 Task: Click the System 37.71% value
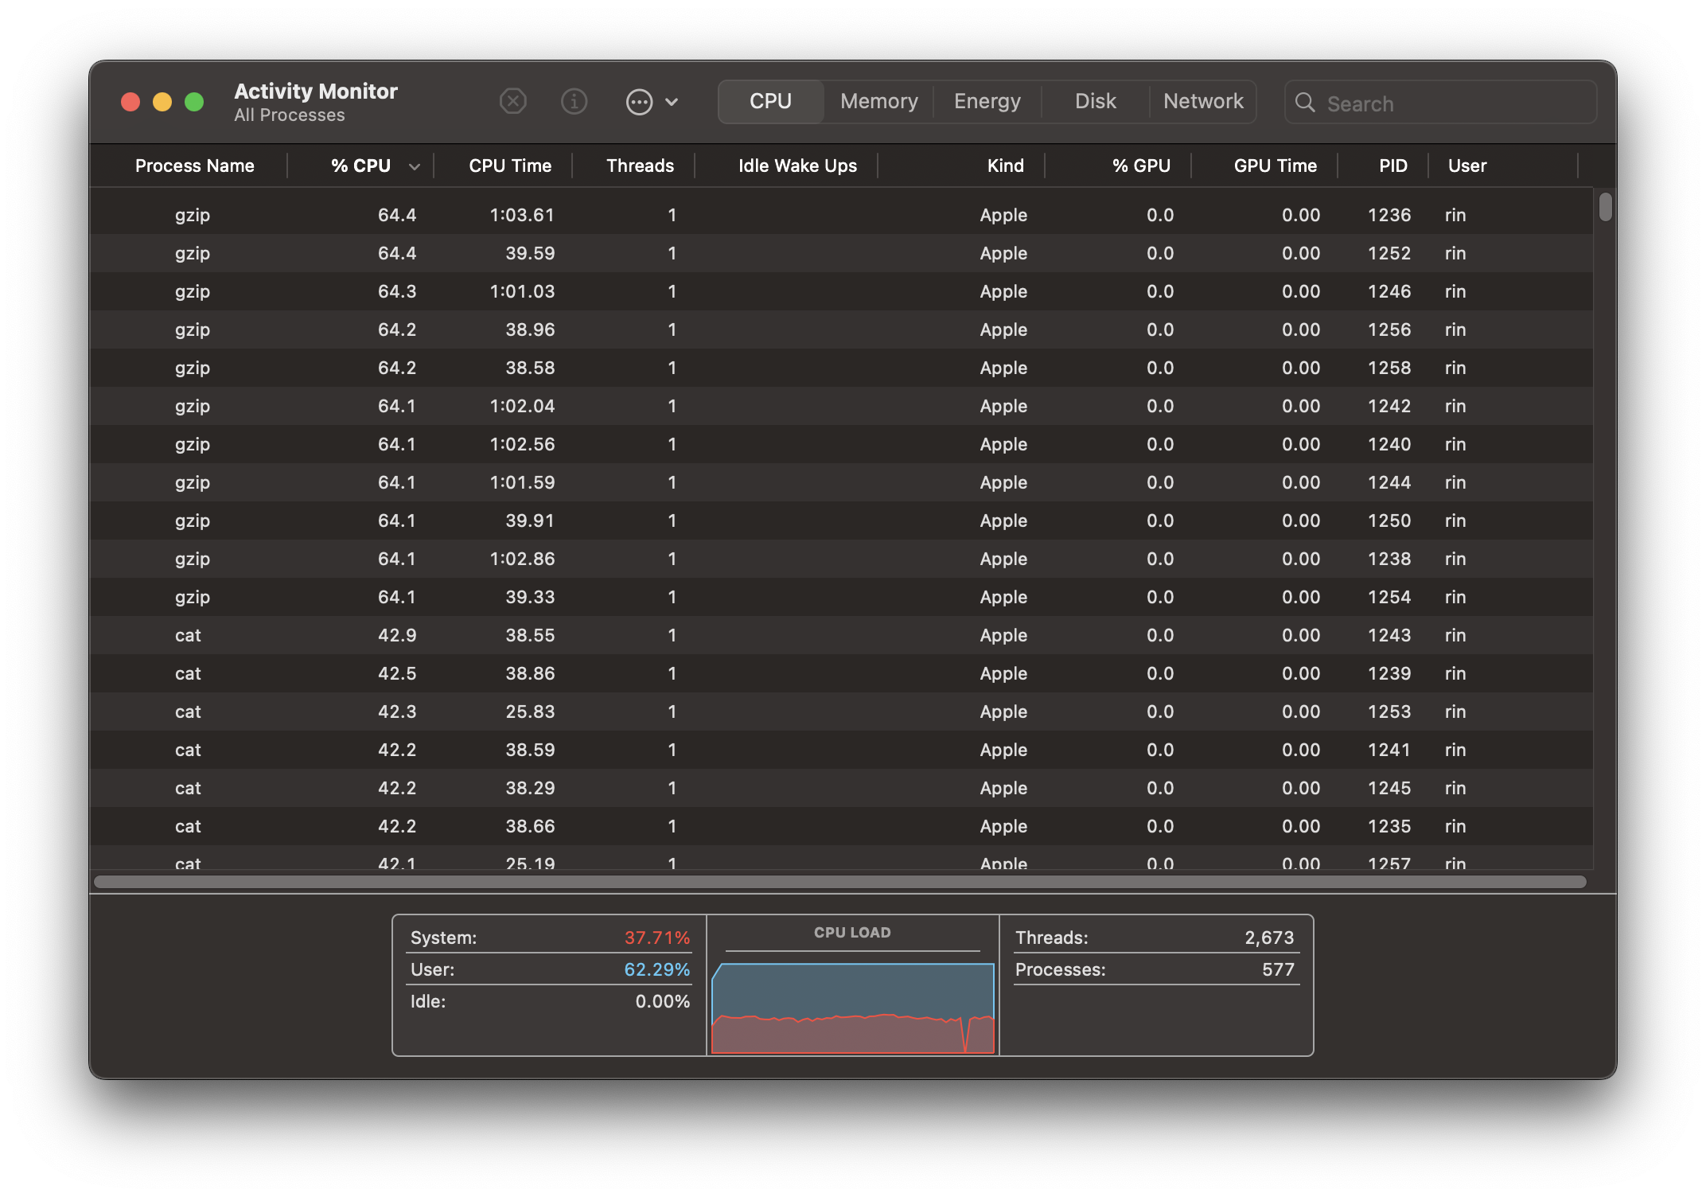pyautogui.click(x=657, y=938)
